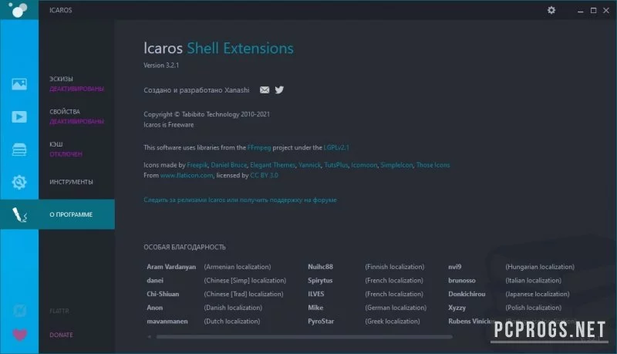Click the scrollbar left arrow

(x=149, y=337)
